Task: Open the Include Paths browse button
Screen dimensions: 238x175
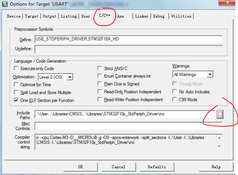Action: [x=220, y=114]
